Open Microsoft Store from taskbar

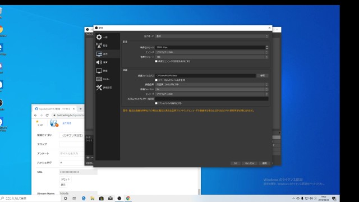[102, 198]
